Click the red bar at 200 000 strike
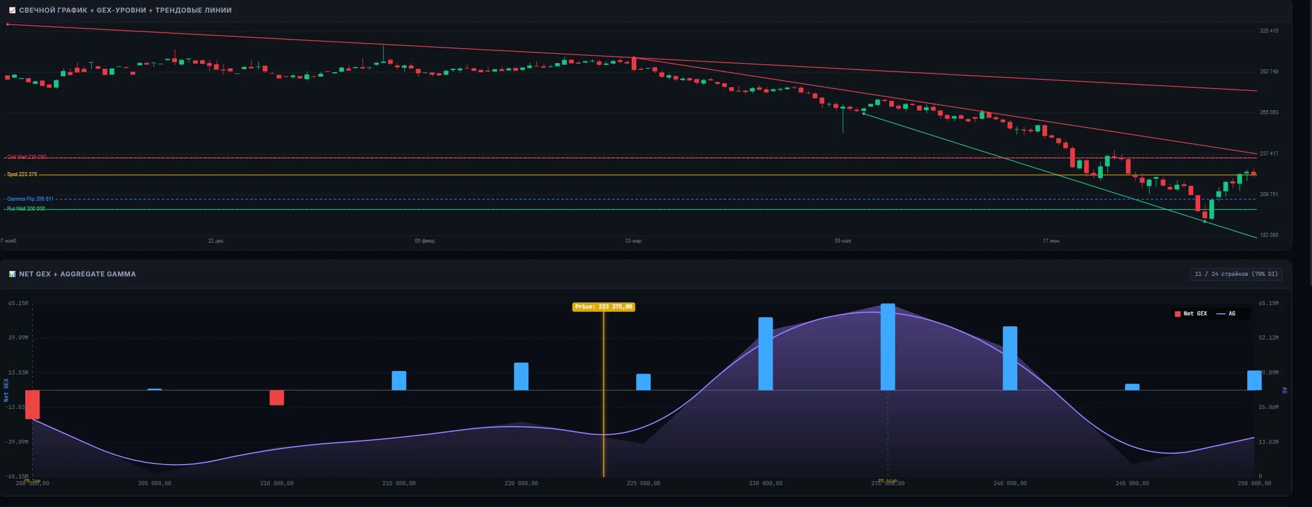 (x=33, y=404)
